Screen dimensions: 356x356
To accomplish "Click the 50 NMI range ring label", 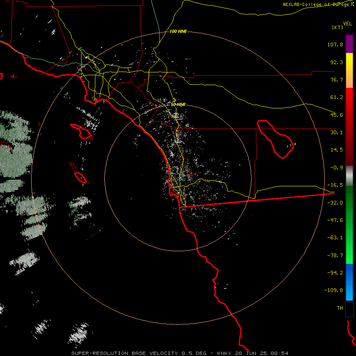I will pyautogui.click(x=178, y=105).
